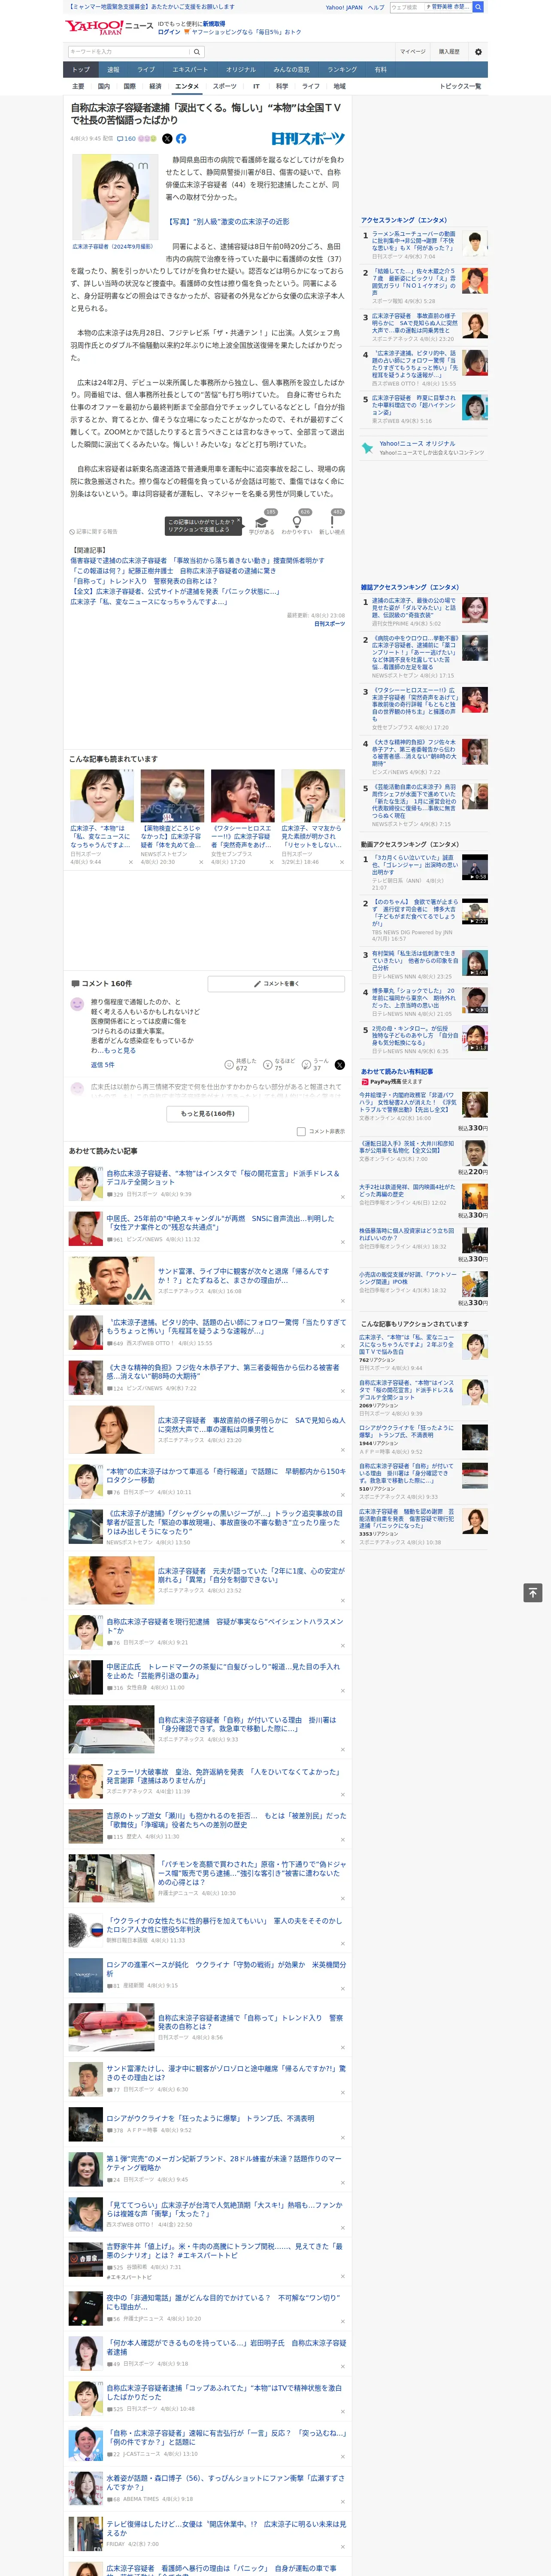Click the 新しい視点 exclamation reaction
The width and height of the screenshot is (551, 2576).
pos(332,523)
